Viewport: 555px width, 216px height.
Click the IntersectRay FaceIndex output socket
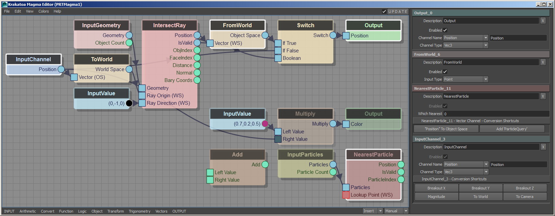point(197,58)
